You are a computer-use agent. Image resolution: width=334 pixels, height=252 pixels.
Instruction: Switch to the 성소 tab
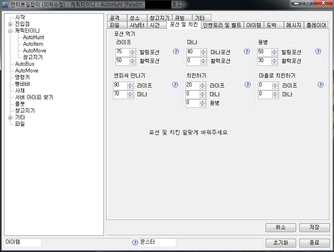[x=137, y=17]
